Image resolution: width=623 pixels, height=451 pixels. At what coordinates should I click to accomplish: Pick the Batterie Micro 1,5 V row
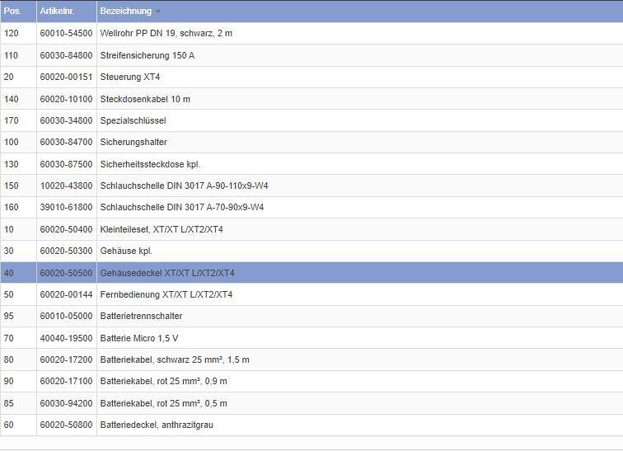[138, 338]
